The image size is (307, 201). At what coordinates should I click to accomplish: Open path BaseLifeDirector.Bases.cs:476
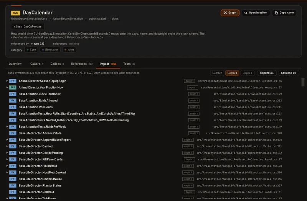(x=239, y=140)
